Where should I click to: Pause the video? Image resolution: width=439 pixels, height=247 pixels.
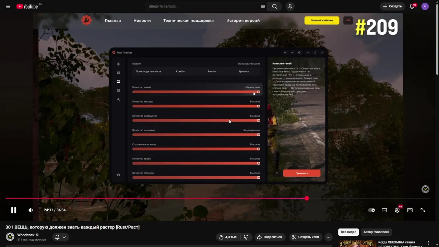(x=14, y=210)
